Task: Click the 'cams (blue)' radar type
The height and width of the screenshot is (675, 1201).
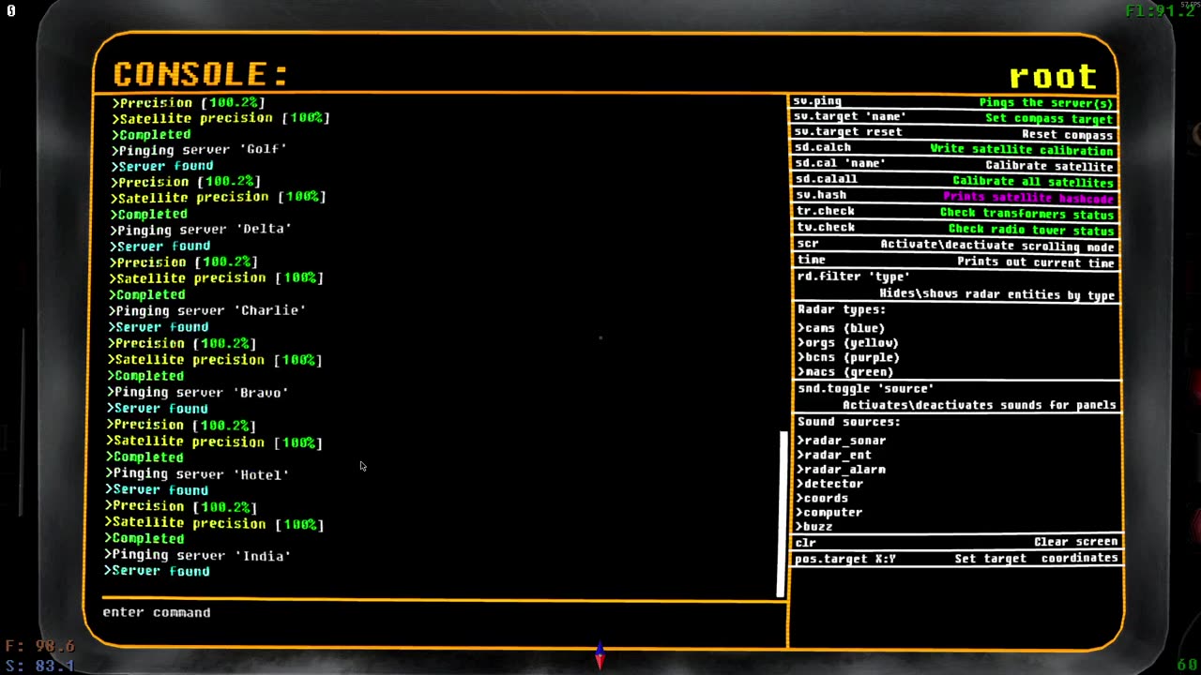Action: click(841, 328)
